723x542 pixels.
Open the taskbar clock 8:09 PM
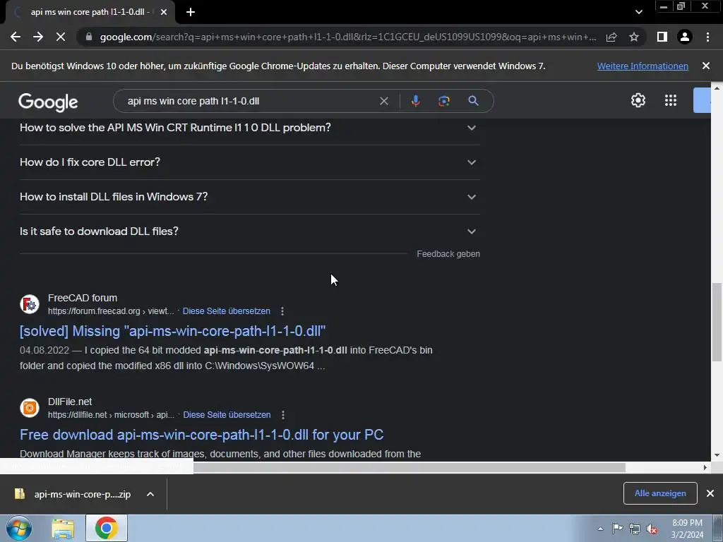pyautogui.click(x=687, y=529)
